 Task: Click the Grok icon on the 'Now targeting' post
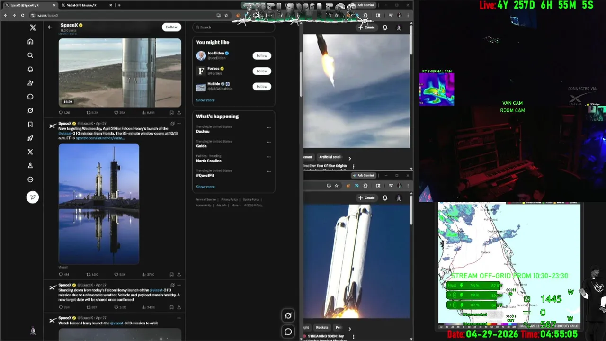[172, 124]
